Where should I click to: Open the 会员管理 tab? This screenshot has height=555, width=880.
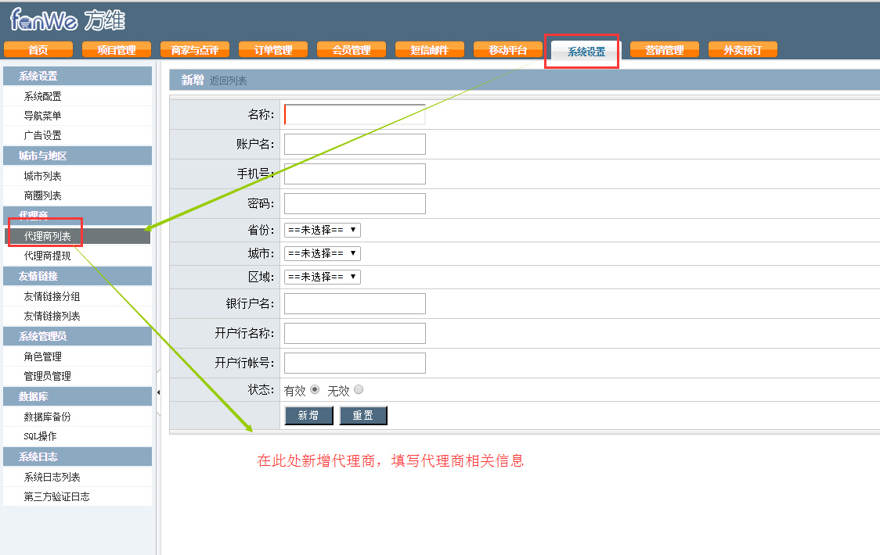351,50
